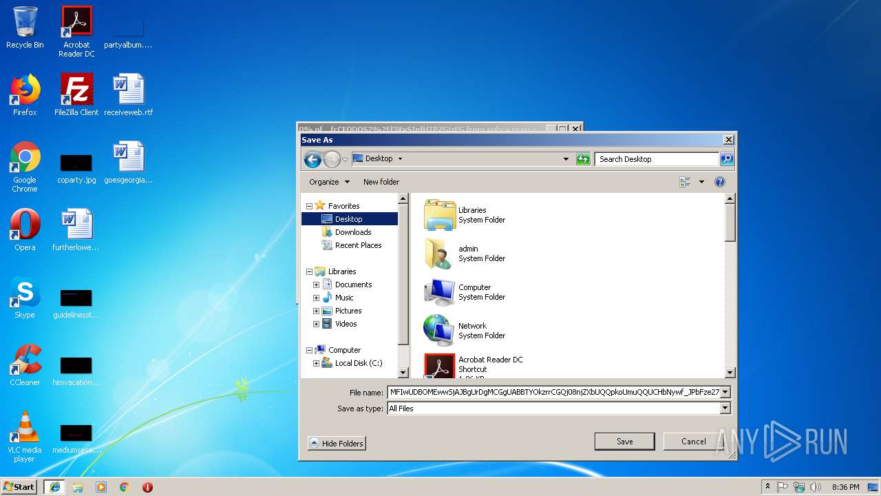The width and height of the screenshot is (881, 496).
Task: Open the Save as type dropdown
Action: click(725, 409)
